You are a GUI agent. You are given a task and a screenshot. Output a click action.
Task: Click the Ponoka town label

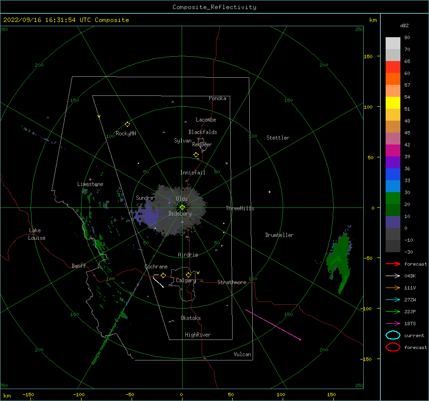(x=217, y=98)
